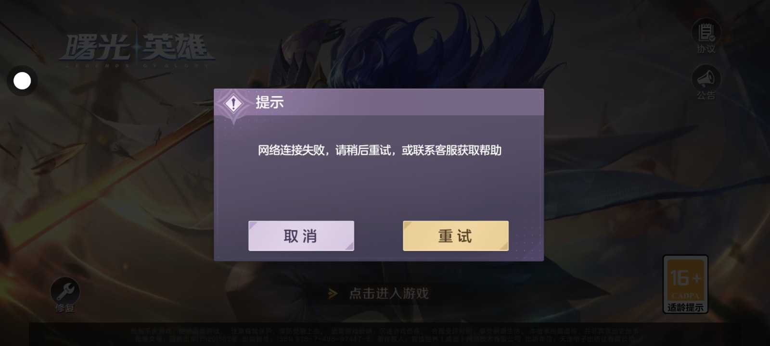
Task: Click the health advisory footer text
Action: click(x=385, y=335)
